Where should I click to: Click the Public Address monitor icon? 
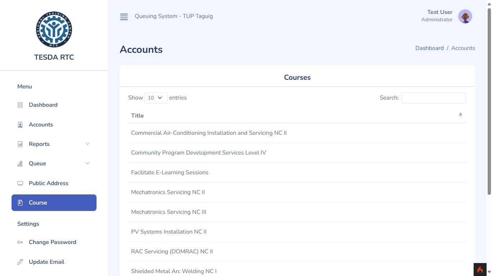pyautogui.click(x=20, y=183)
